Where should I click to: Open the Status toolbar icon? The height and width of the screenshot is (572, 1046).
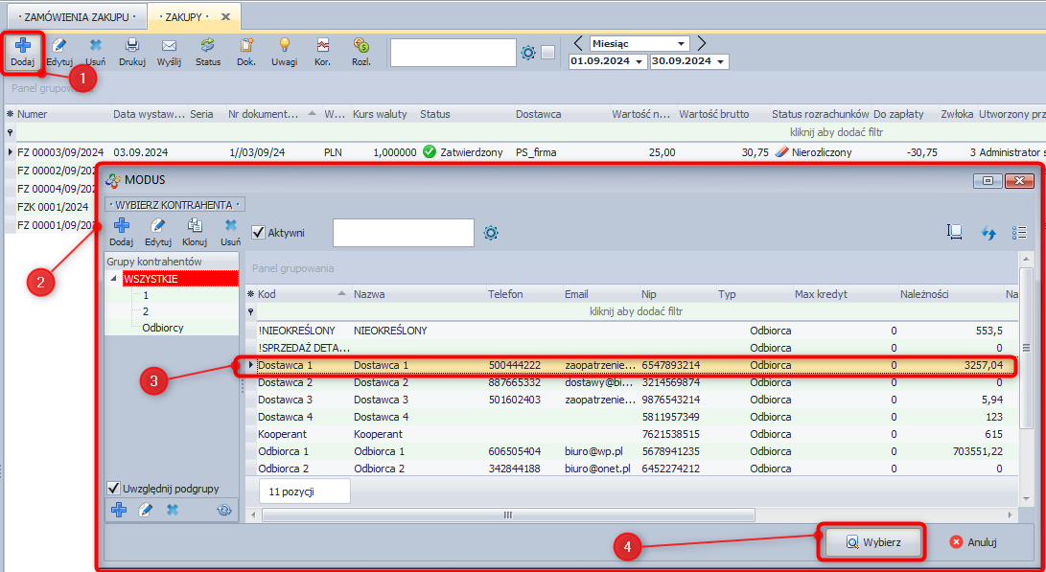point(208,52)
